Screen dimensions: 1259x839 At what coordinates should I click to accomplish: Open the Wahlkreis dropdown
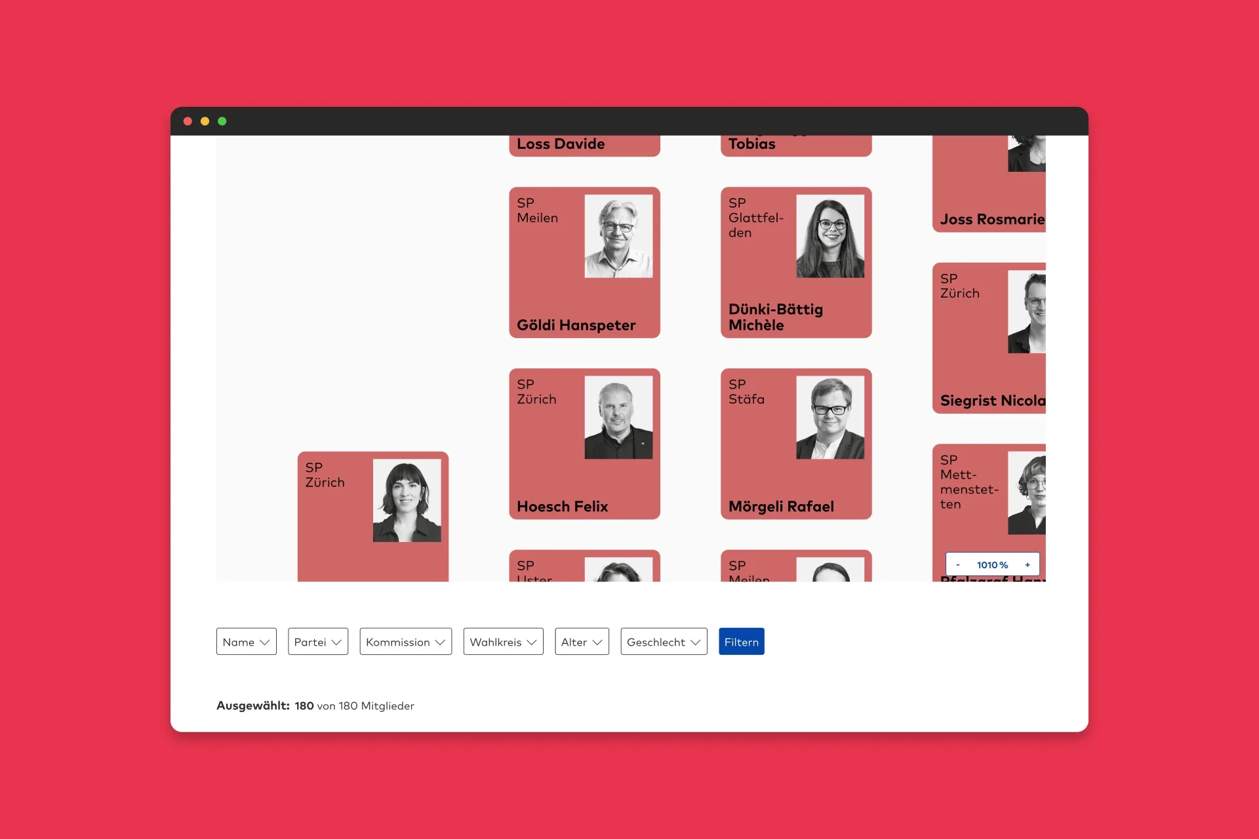(x=502, y=641)
